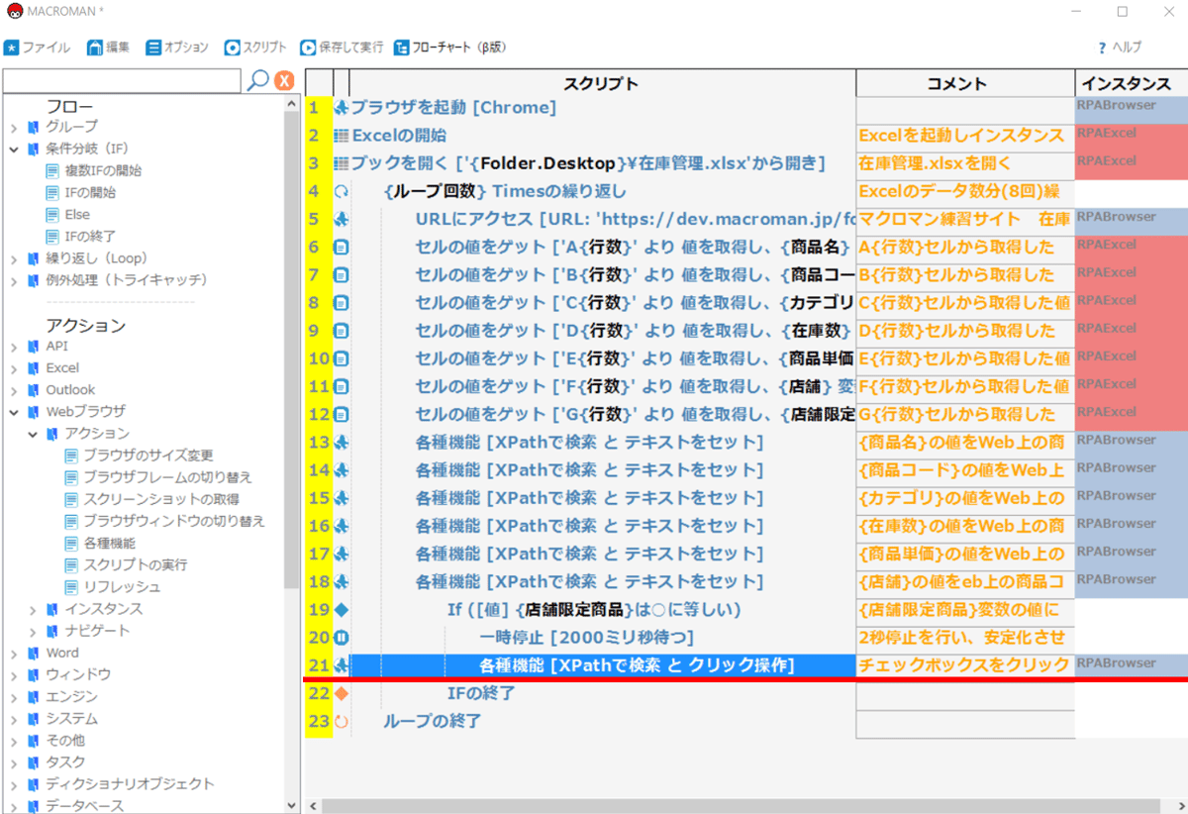
Task: Click loop-end icon on row 23
Action: (x=342, y=721)
